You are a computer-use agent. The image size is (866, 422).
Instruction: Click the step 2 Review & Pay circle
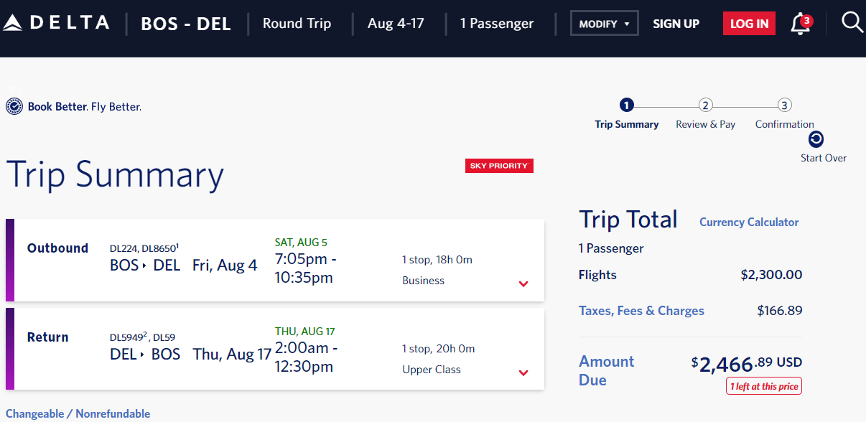(x=705, y=105)
